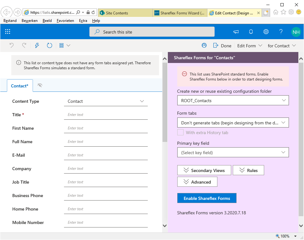Open the Primary key field dropdown

pyautogui.click(x=233, y=153)
